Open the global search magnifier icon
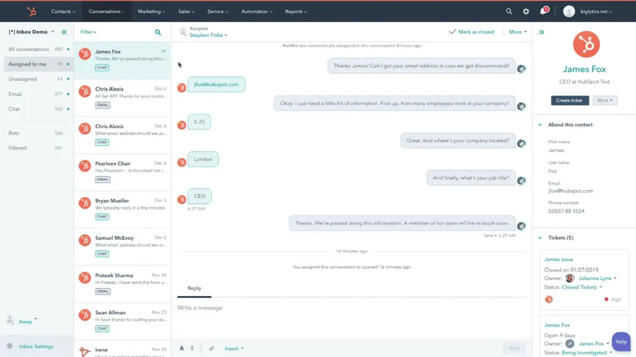The width and height of the screenshot is (636, 357). (x=509, y=11)
